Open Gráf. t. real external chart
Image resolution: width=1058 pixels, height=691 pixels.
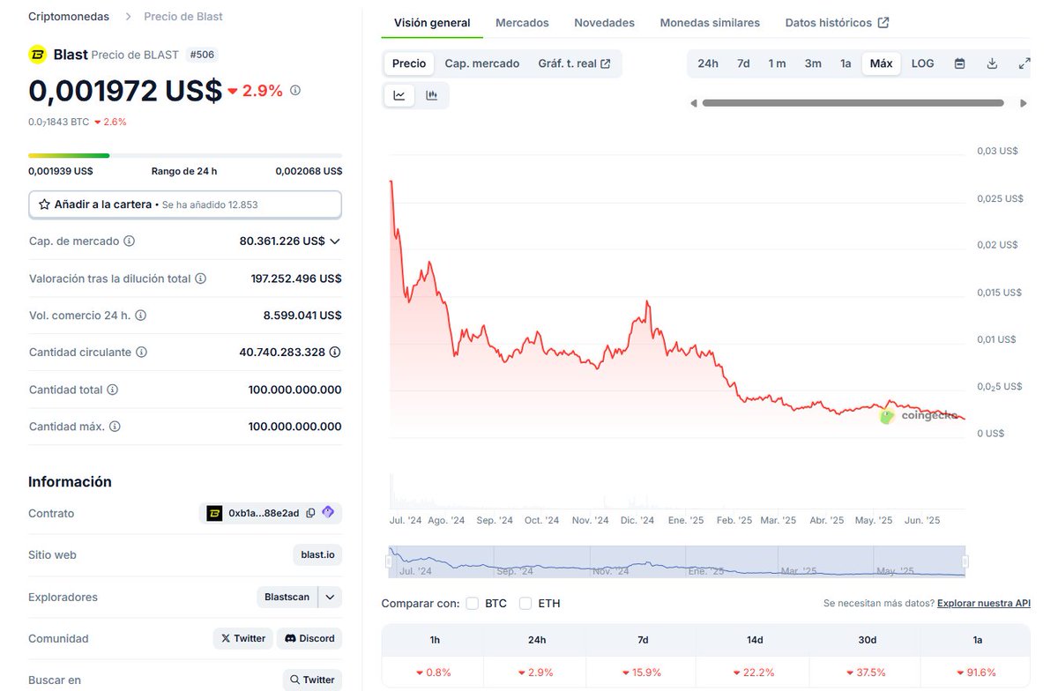tap(574, 63)
